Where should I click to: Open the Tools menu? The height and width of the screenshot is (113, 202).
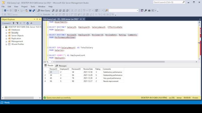tap(33, 7)
